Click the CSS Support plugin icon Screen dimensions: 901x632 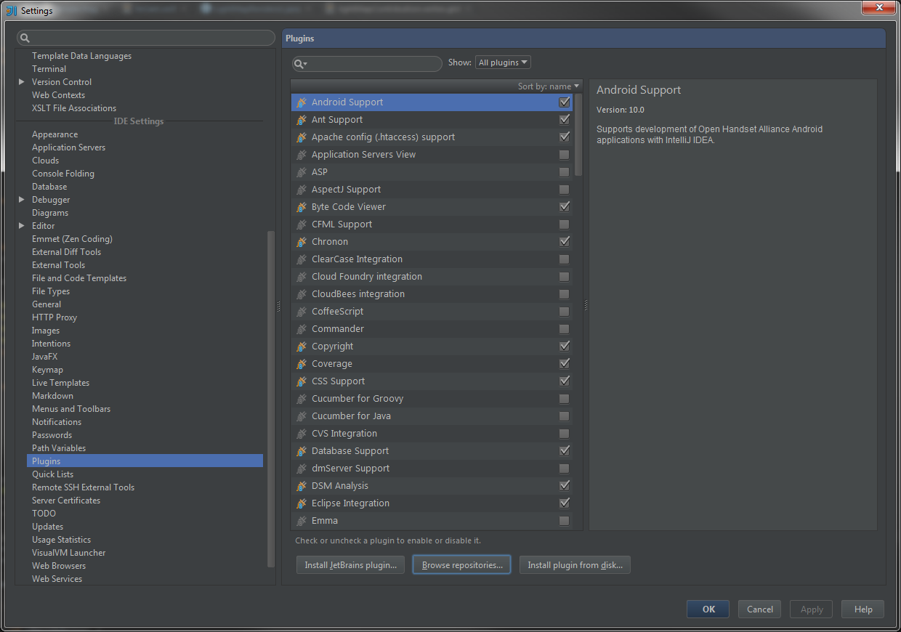(302, 381)
